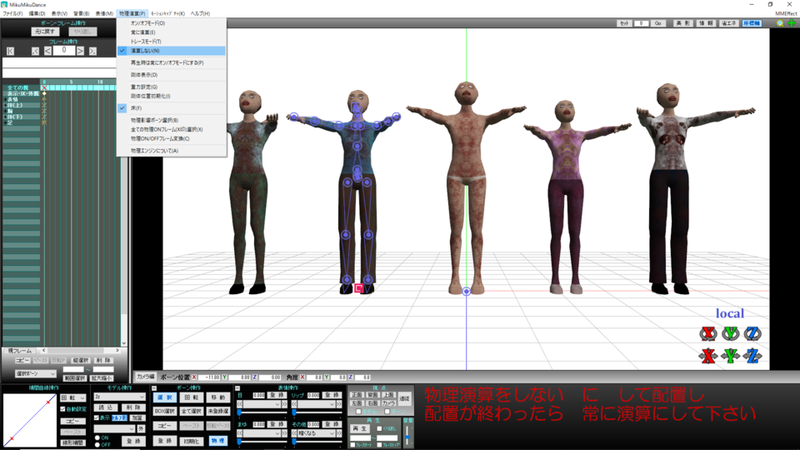Click the green Y rotation axis icon
Image resolution: width=800 pixels, height=450 pixels.
click(x=730, y=333)
